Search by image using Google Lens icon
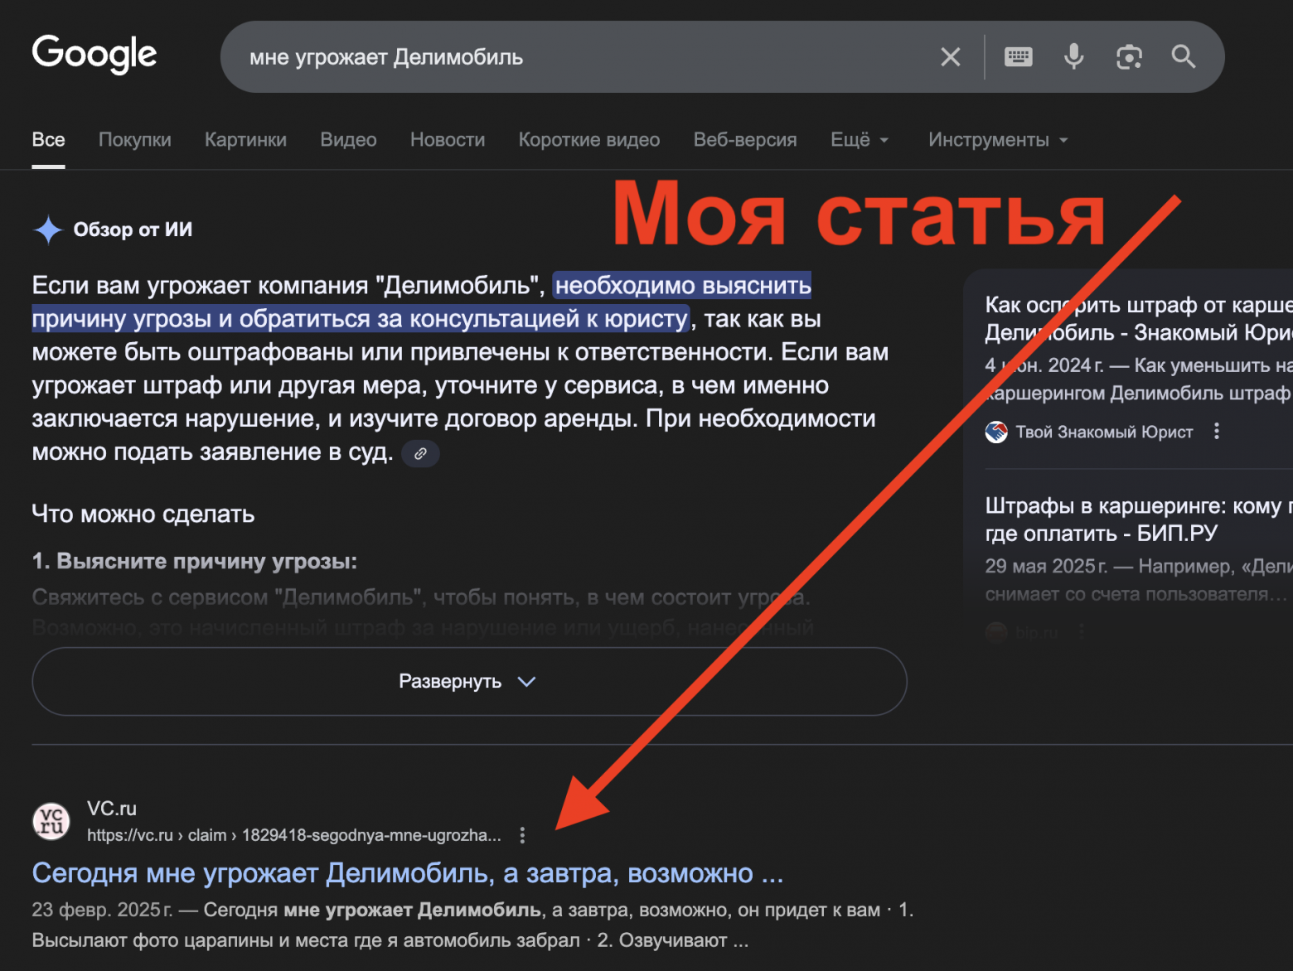 click(x=1129, y=56)
